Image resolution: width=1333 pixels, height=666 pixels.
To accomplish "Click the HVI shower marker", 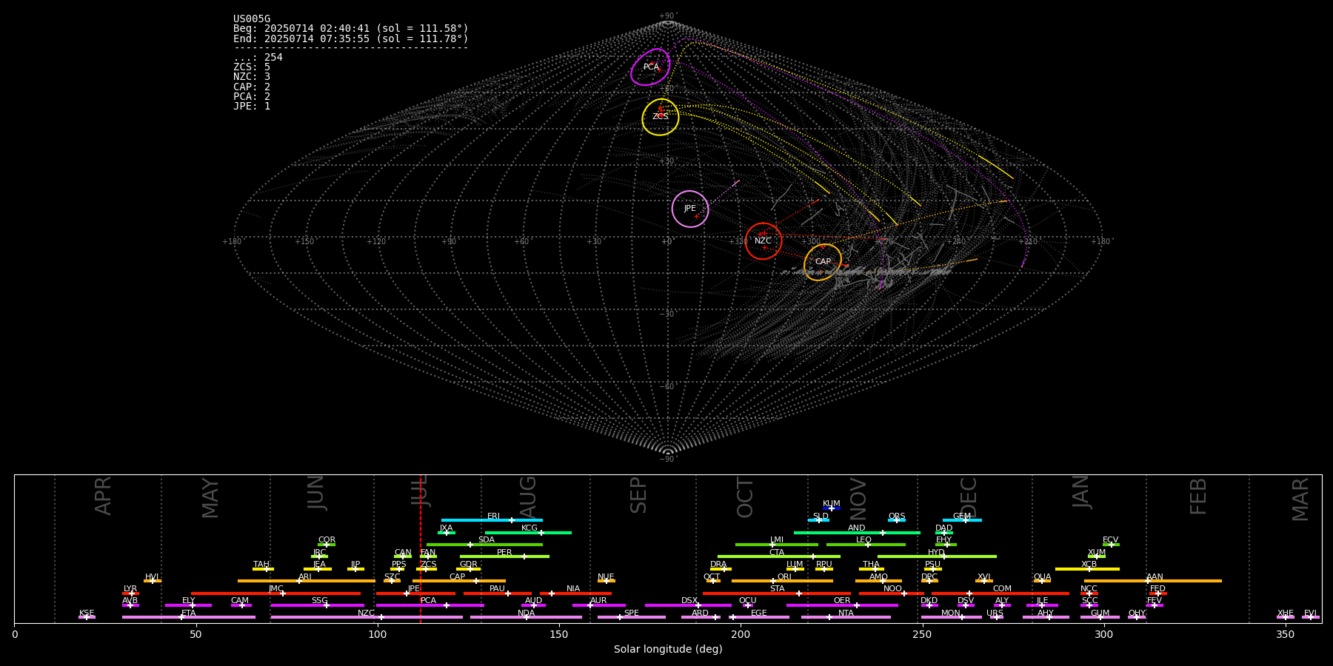I will coord(153,581).
